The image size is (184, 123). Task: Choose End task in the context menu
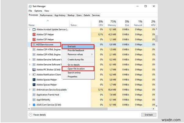(x=78, y=46)
